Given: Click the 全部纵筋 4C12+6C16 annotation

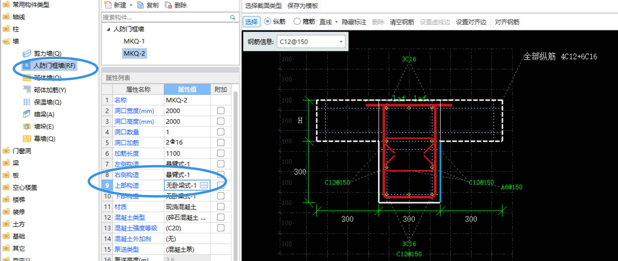Looking at the screenshot, I should tap(560, 56).
